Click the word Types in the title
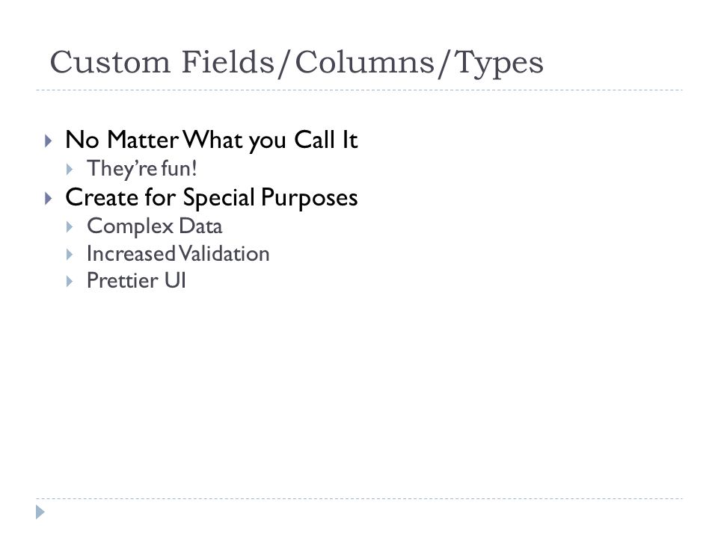718x538 pixels. [499, 63]
